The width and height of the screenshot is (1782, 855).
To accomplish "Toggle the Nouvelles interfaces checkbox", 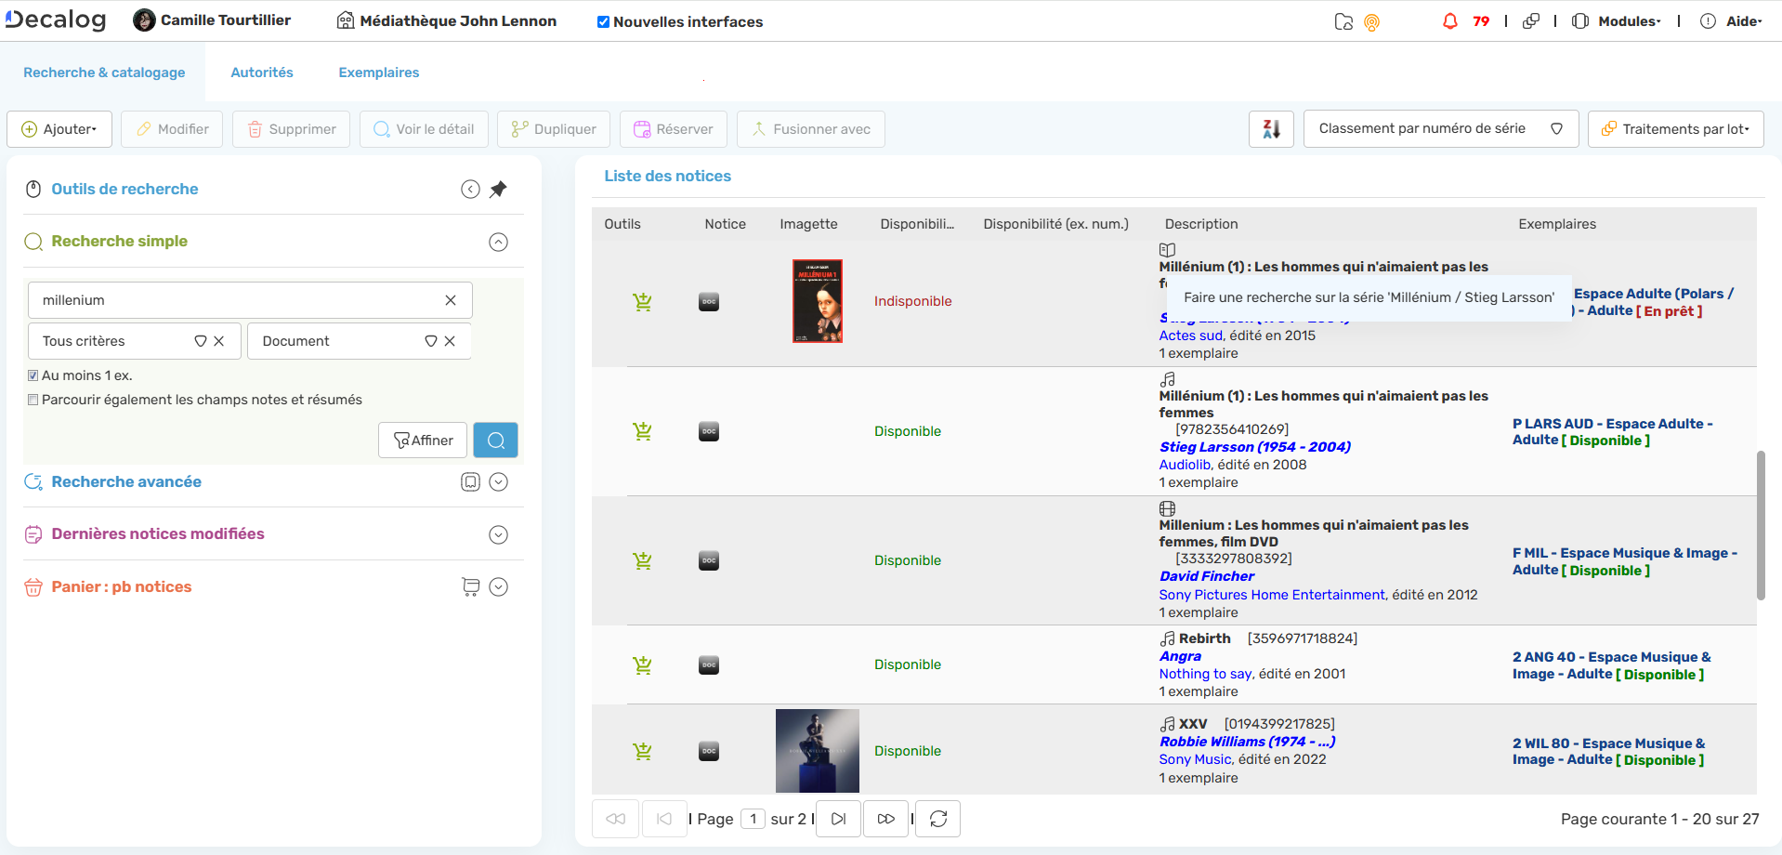I will pyautogui.click(x=603, y=22).
